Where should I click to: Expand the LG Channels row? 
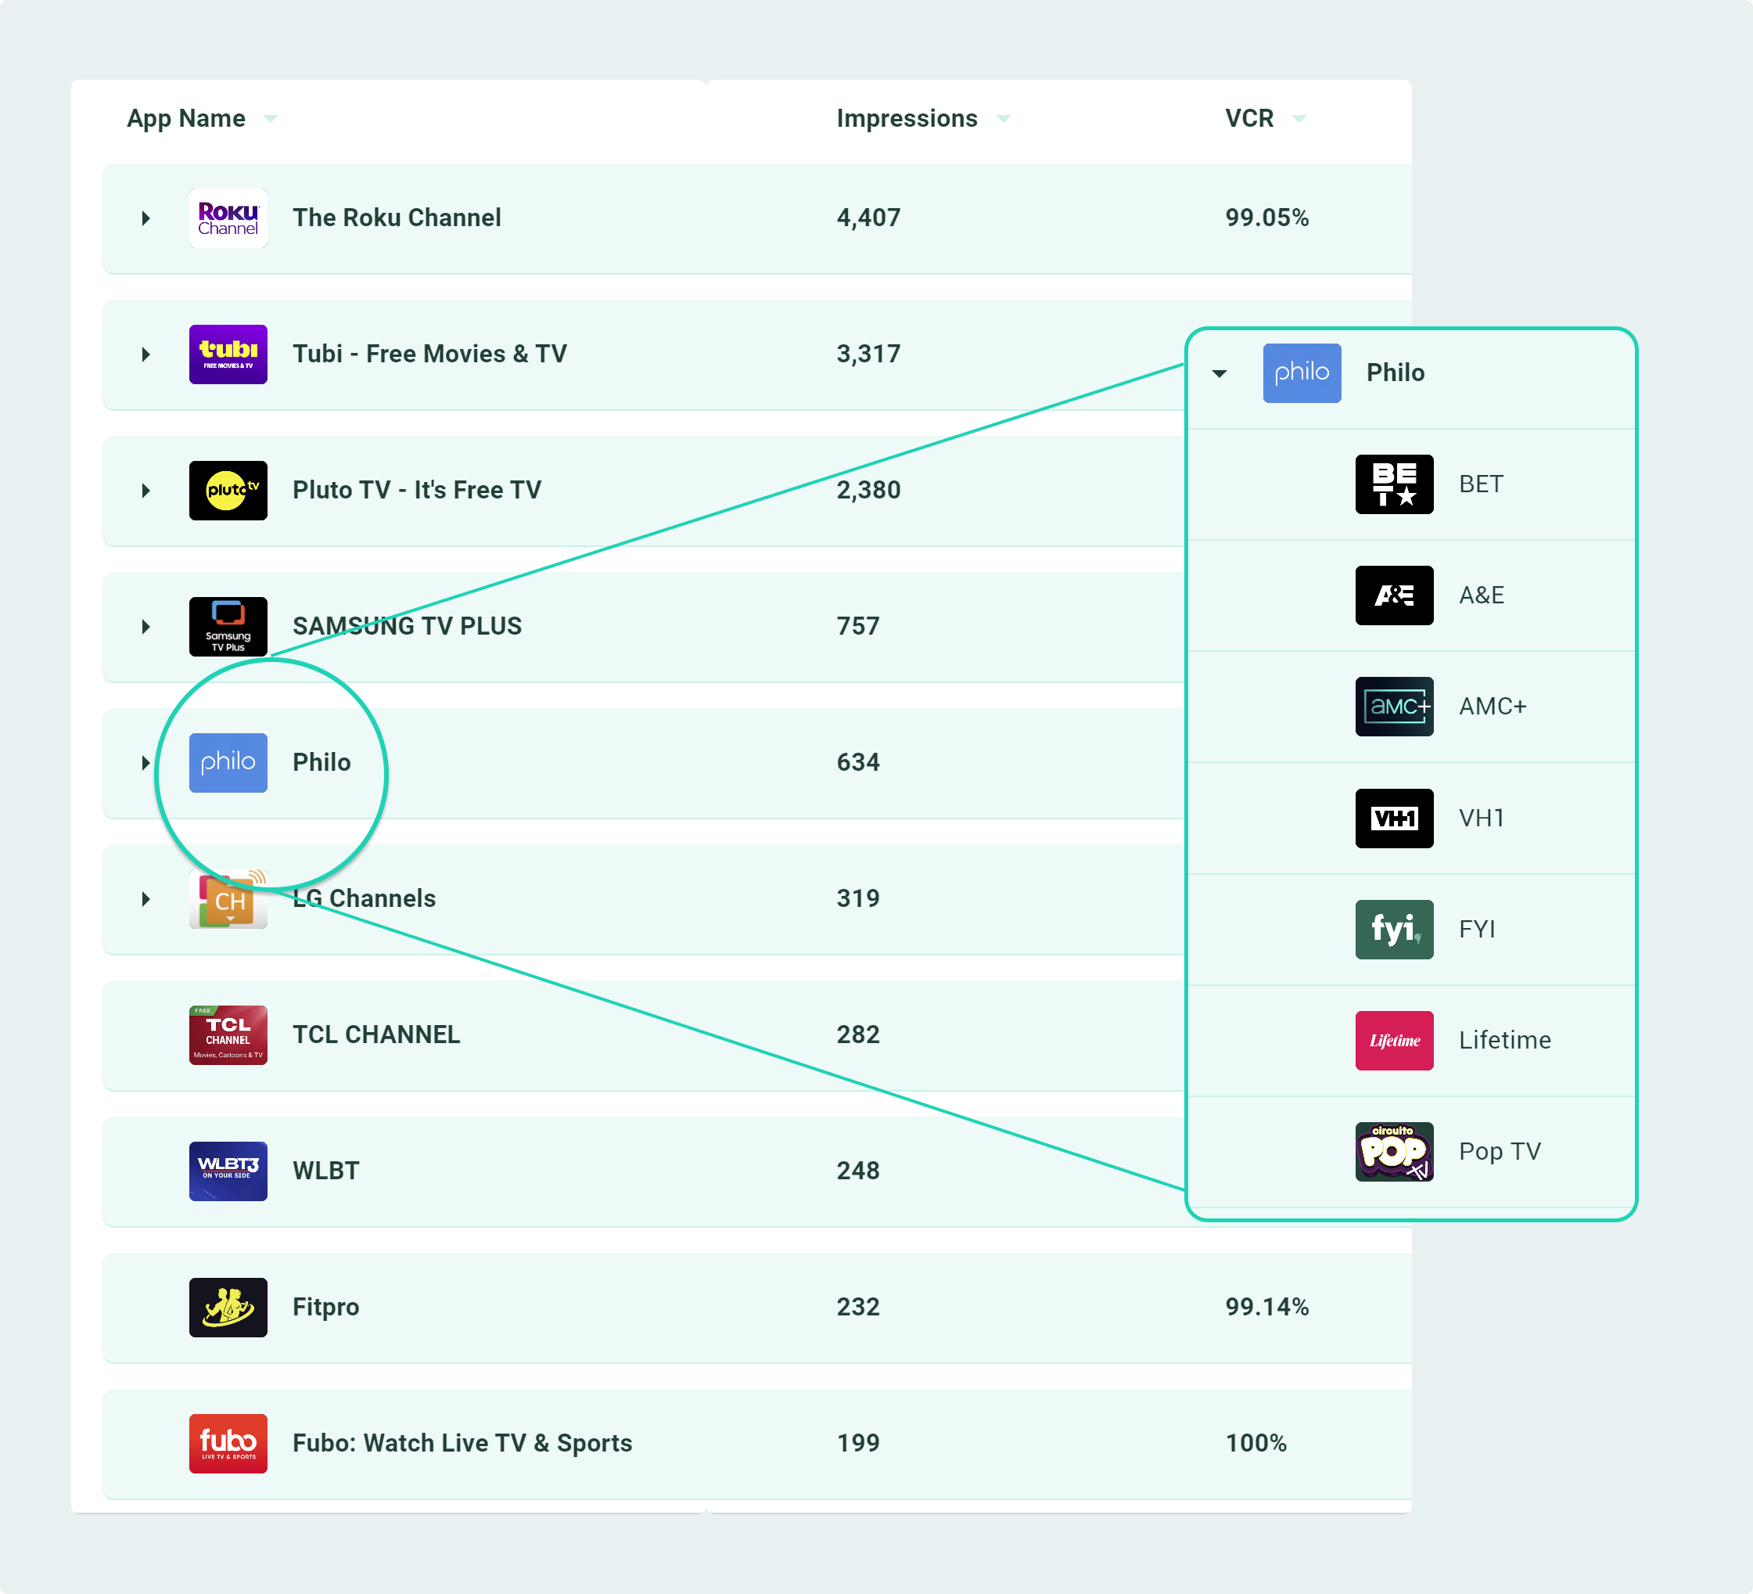146,899
